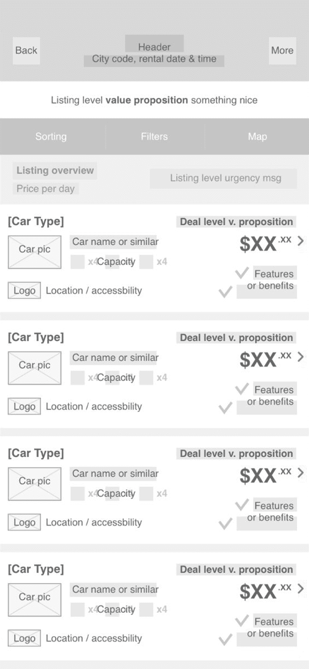Expand fourth listing via price chevron arrow

(300, 588)
